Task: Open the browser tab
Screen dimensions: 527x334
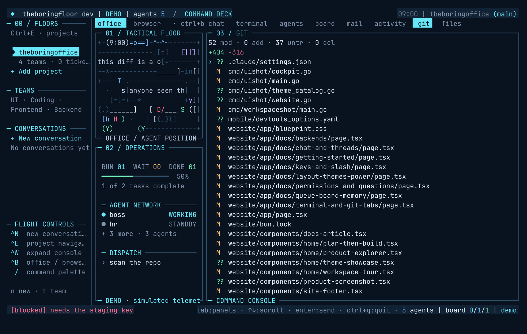Action: 147,24
